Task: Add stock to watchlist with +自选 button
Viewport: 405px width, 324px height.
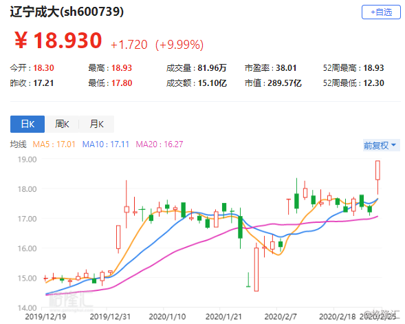Action: click(381, 12)
